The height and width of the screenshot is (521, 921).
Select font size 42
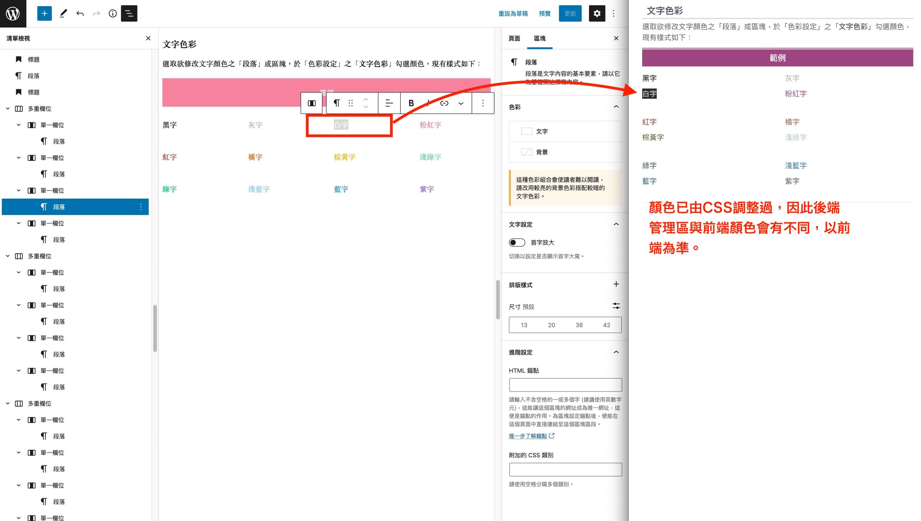click(607, 325)
